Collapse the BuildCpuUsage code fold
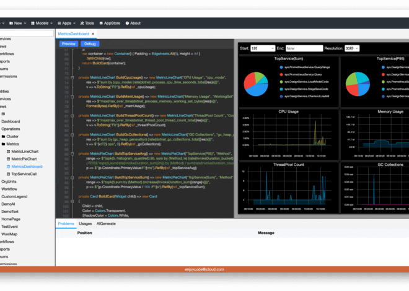 tap(73, 77)
